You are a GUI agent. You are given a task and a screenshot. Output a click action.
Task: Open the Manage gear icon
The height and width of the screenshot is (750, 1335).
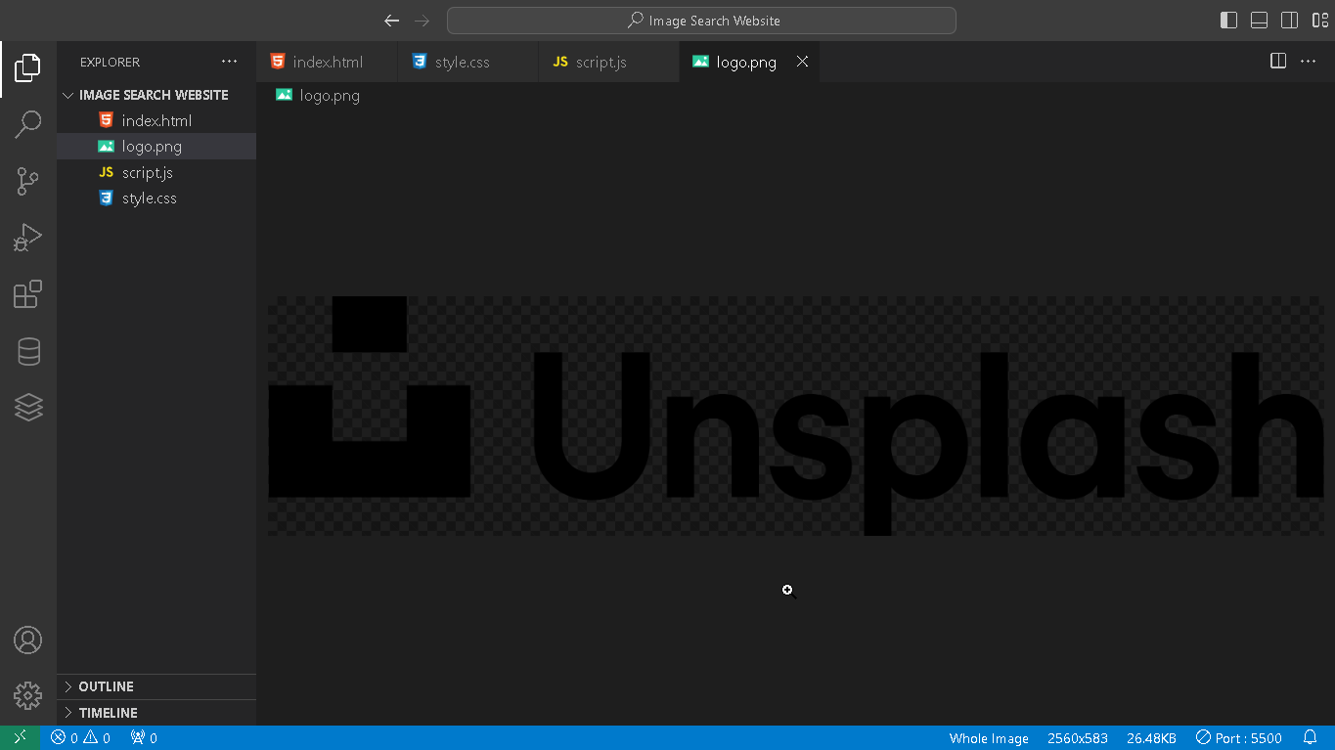pos(27,695)
